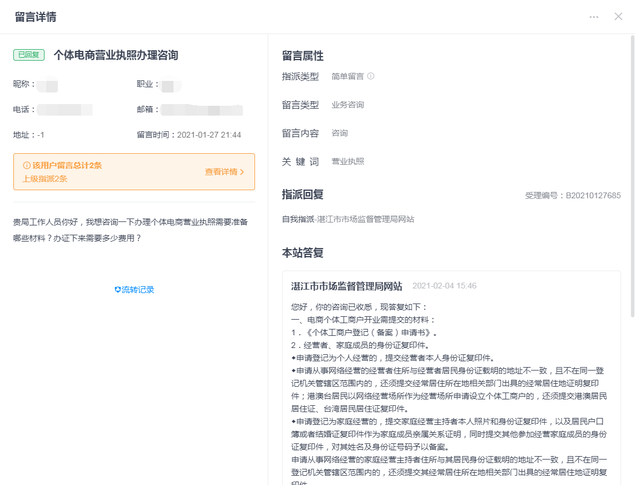Click the bold reply author name in 本站答复

(346, 286)
